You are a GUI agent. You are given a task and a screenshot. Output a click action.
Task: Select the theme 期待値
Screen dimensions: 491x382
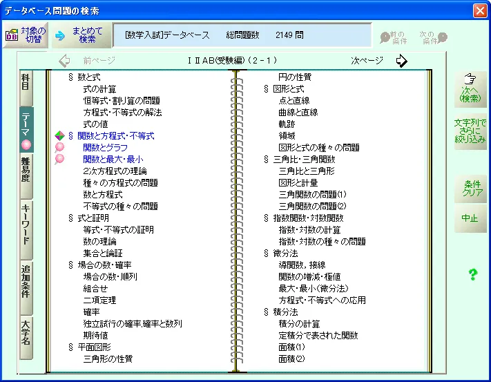pos(95,335)
